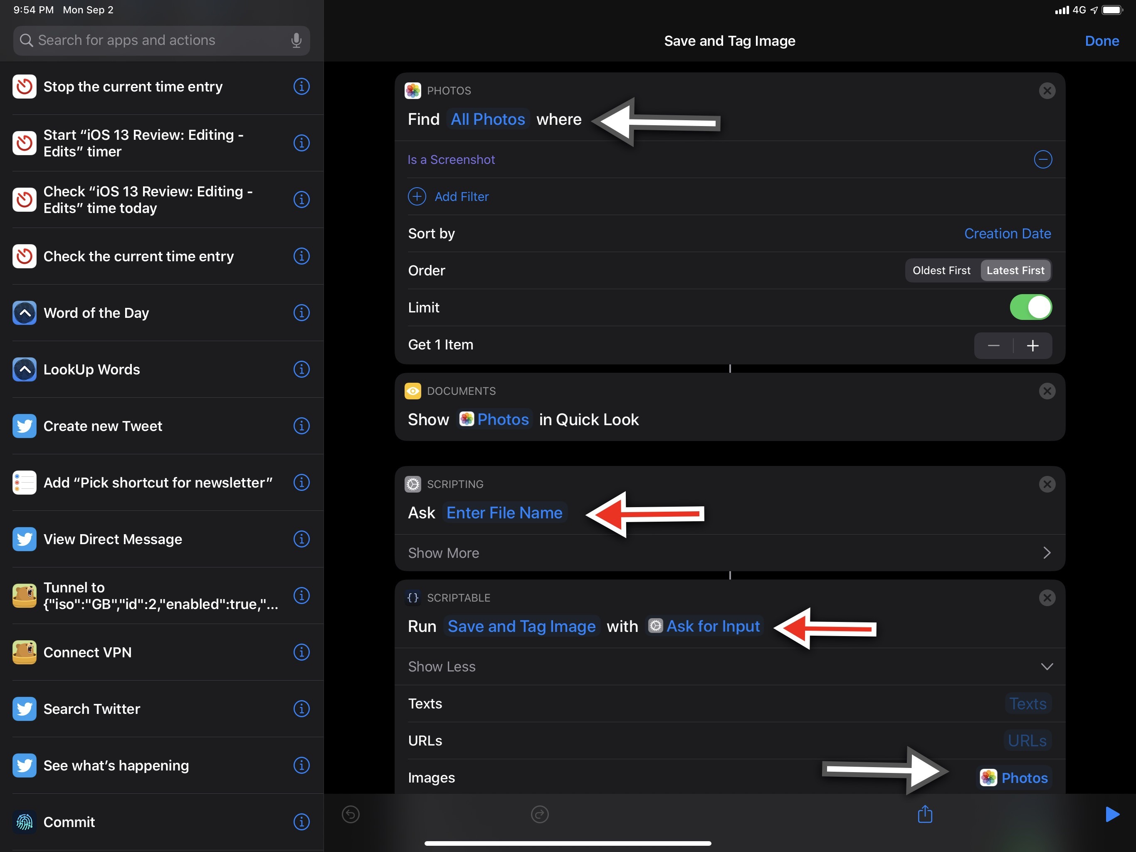1136x852 pixels.
Task: Select Oldest First order
Action: pos(941,270)
